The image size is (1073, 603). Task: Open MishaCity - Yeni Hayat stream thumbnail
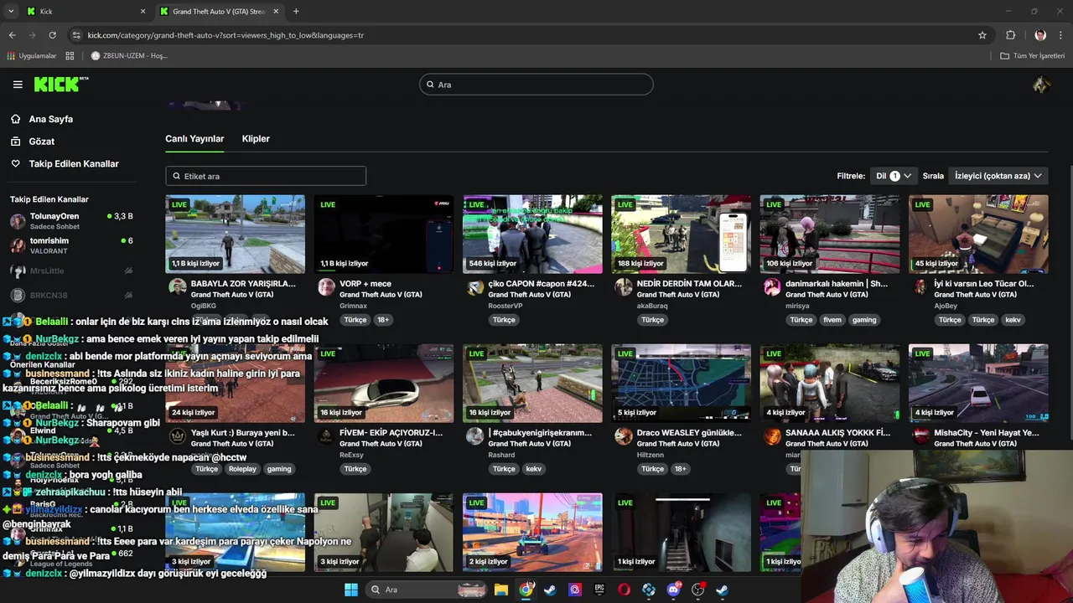click(978, 383)
